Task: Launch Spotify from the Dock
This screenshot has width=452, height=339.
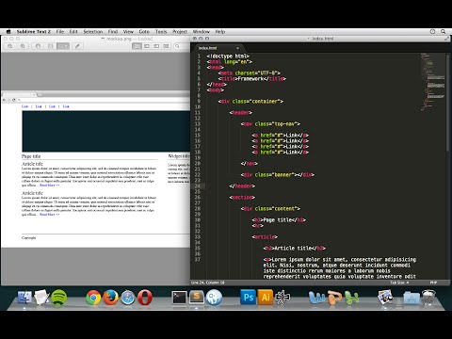Action: pos(58,298)
